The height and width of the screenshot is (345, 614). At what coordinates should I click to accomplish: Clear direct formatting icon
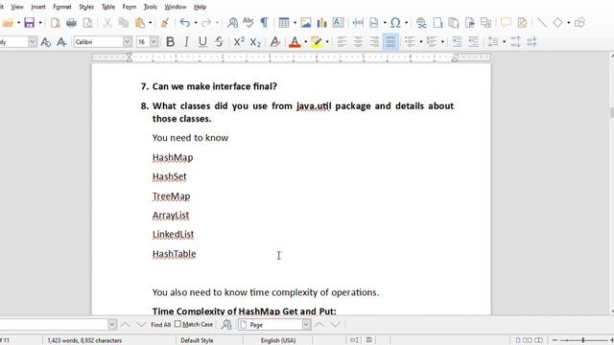click(x=275, y=41)
